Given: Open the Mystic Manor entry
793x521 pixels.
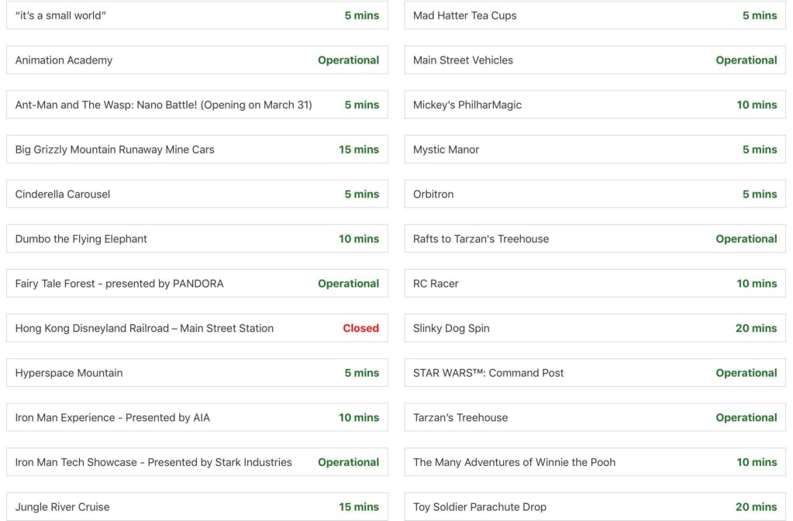Looking at the screenshot, I should coord(595,149).
